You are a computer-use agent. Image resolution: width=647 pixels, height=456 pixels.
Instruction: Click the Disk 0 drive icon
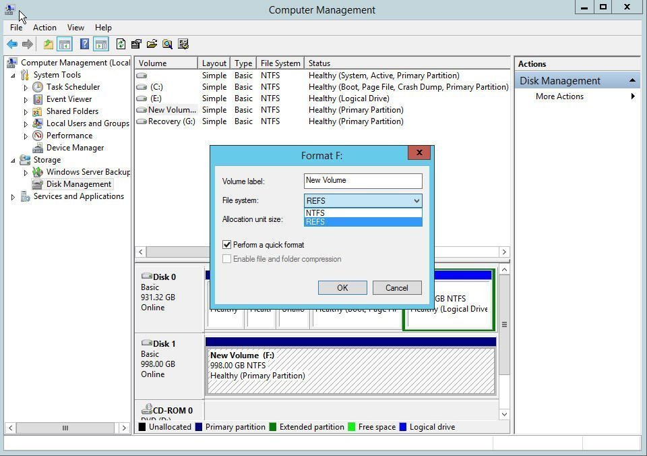tap(146, 276)
